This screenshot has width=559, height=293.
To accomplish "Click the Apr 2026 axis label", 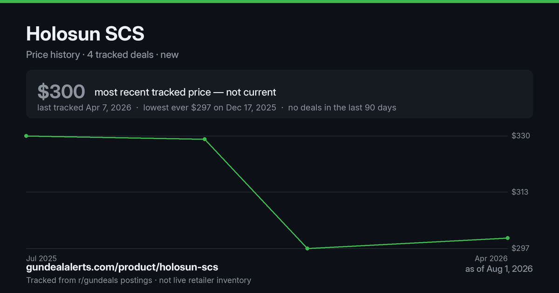I will pyautogui.click(x=491, y=258).
